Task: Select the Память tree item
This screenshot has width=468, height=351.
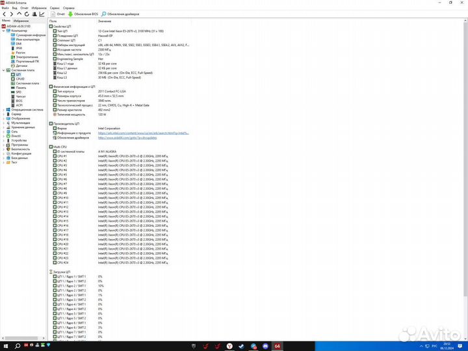Action: [x=18, y=88]
